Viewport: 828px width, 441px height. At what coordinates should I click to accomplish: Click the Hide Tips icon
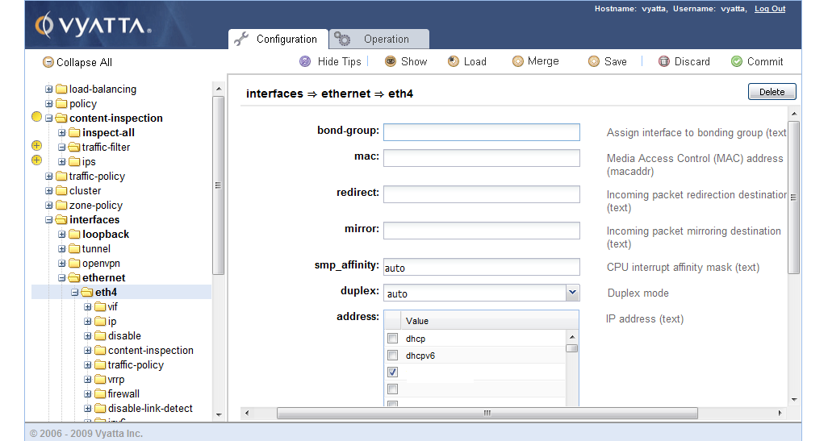click(305, 61)
